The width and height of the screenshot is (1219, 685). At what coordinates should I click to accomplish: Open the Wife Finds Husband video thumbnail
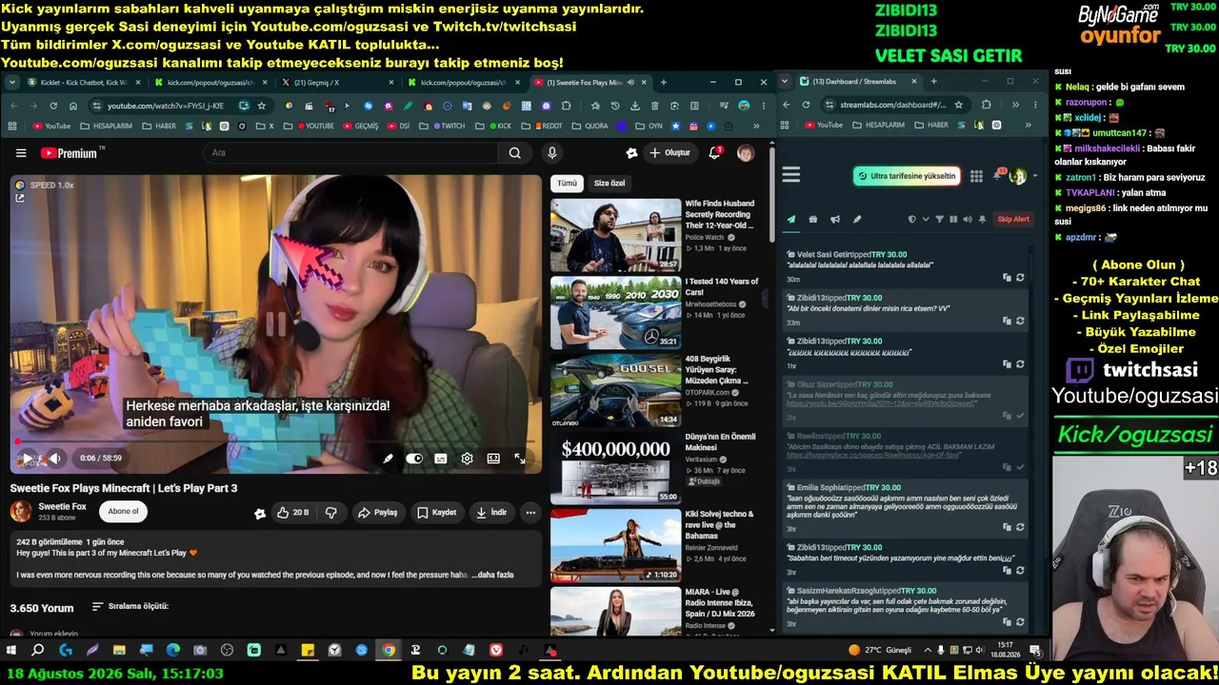tap(615, 235)
